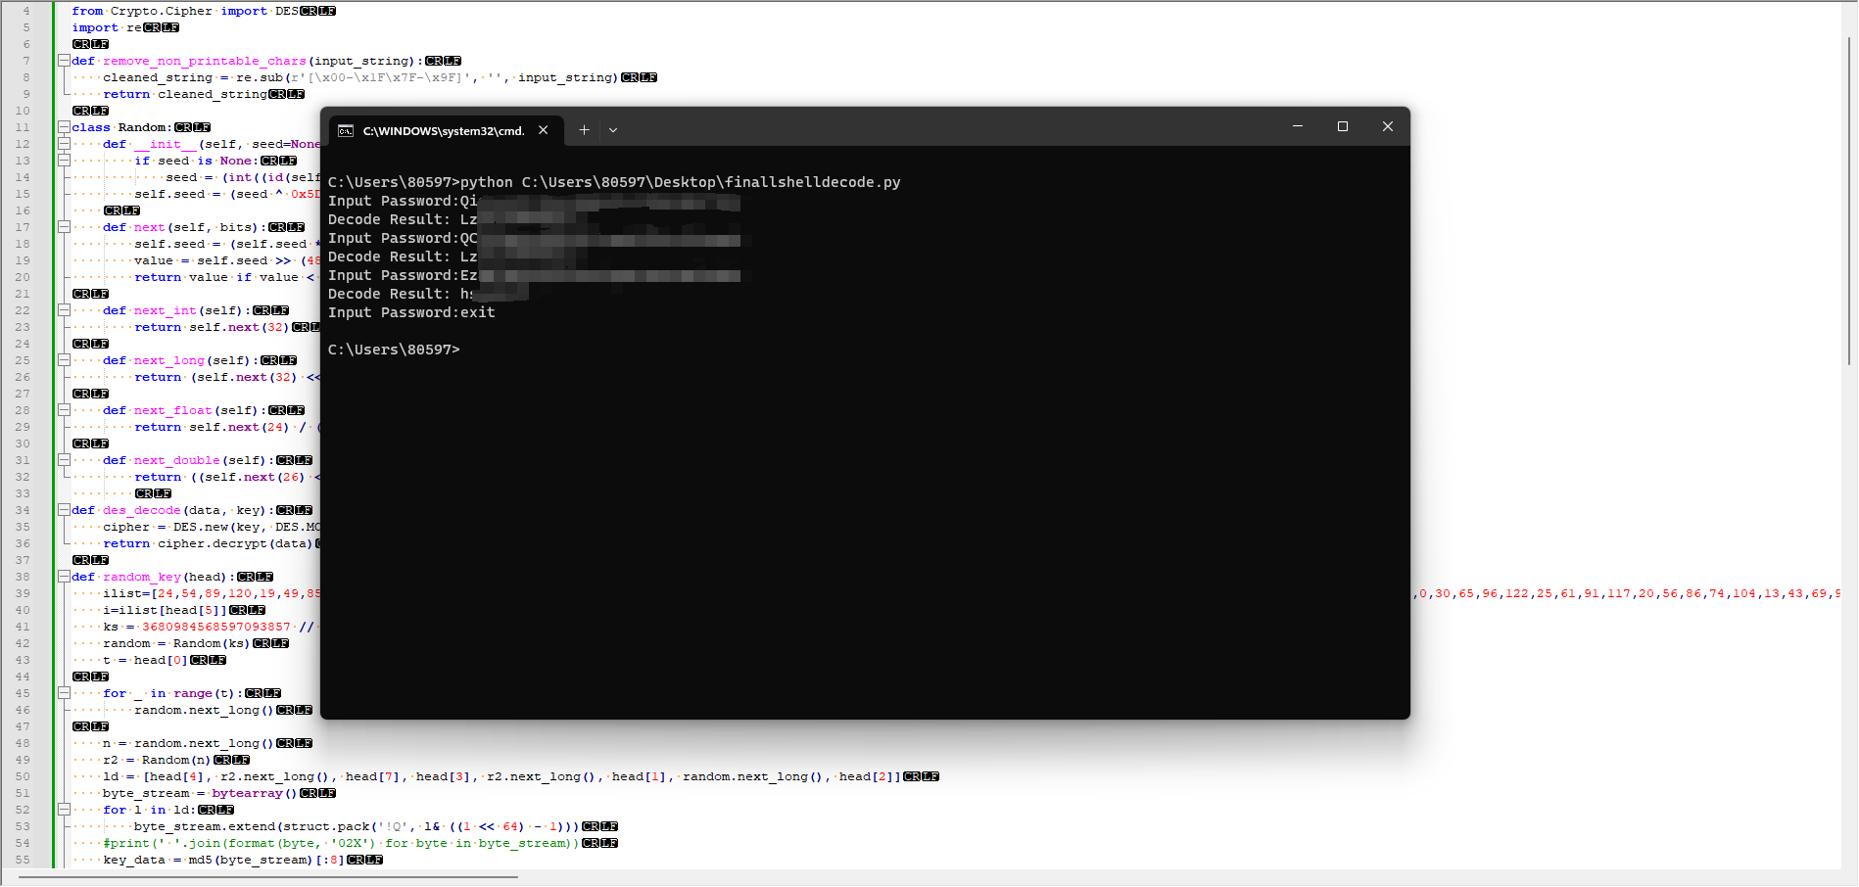1859x887 pixels.
Task: Click 'return self.next(32)' on line 23
Action: pyautogui.click(x=213, y=327)
